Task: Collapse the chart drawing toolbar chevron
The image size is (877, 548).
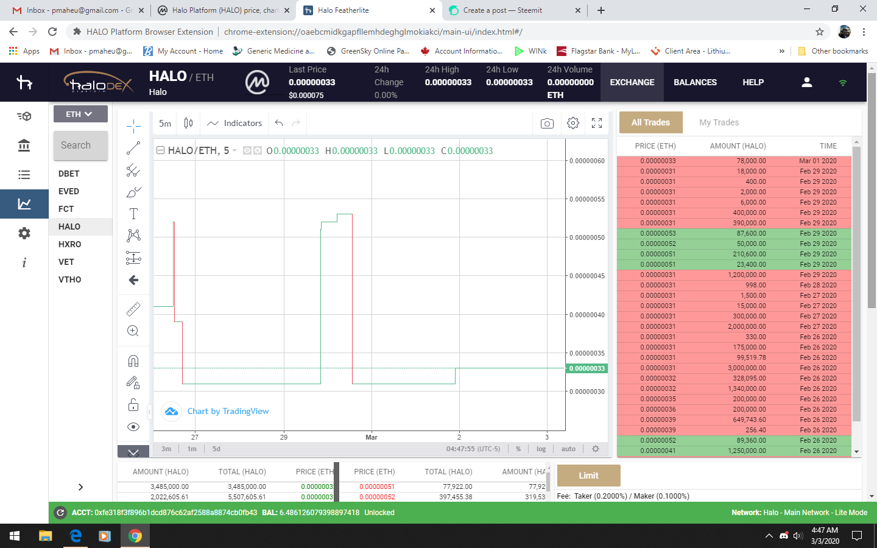Action: pyautogui.click(x=133, y=451)
